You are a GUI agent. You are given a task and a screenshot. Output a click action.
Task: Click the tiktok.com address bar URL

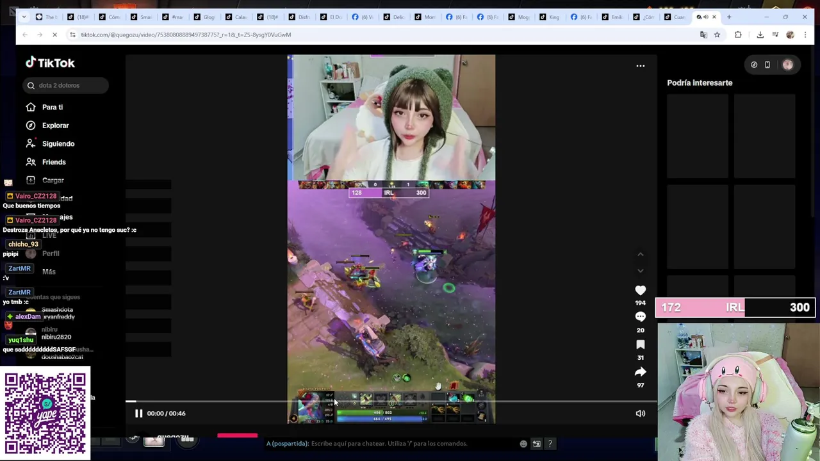coord(186,35)
